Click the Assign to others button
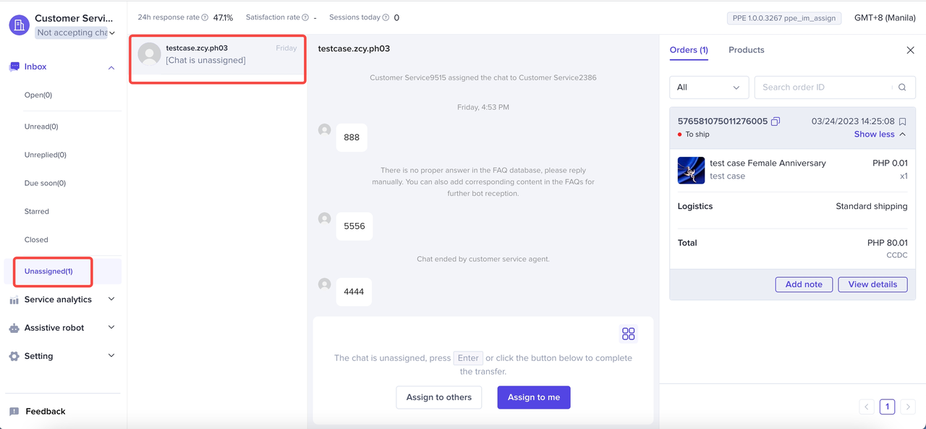The image size is (926, 429). coord(438,397)
